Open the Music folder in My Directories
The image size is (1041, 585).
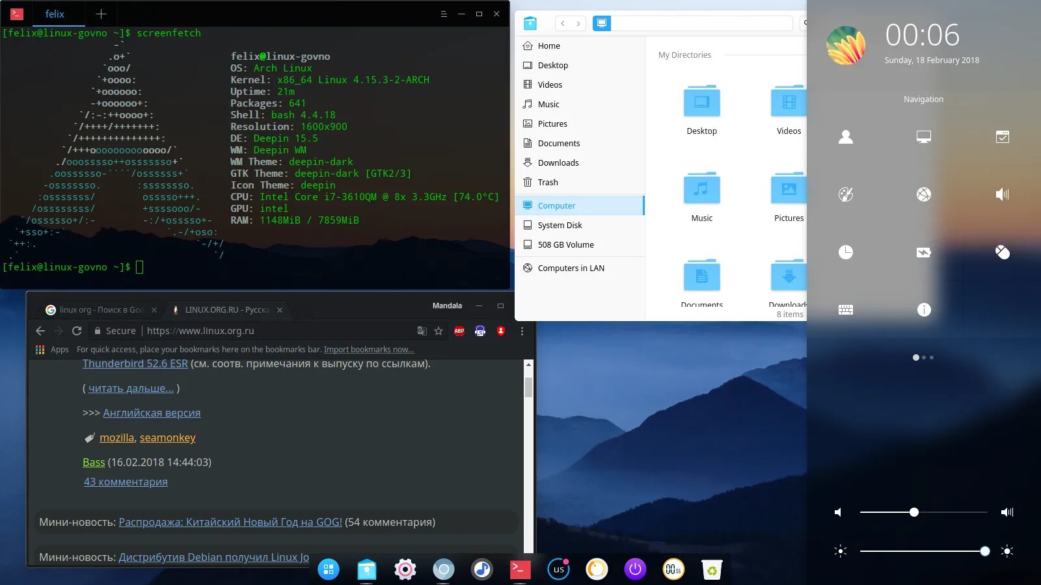701,197
